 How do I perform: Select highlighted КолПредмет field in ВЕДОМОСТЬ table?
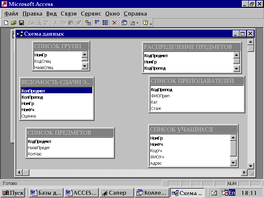(x=57, y=91)
